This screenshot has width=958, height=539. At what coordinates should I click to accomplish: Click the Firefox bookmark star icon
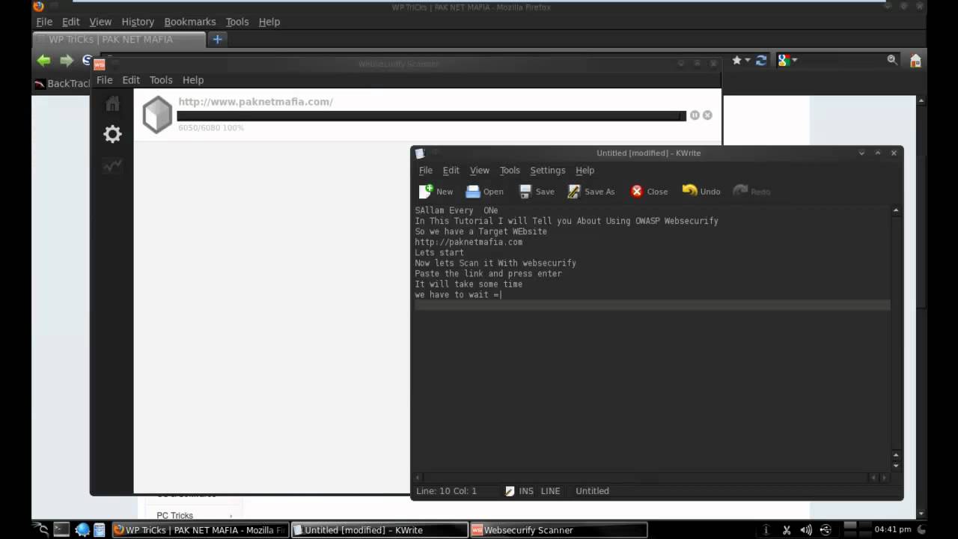coord(737,60)
